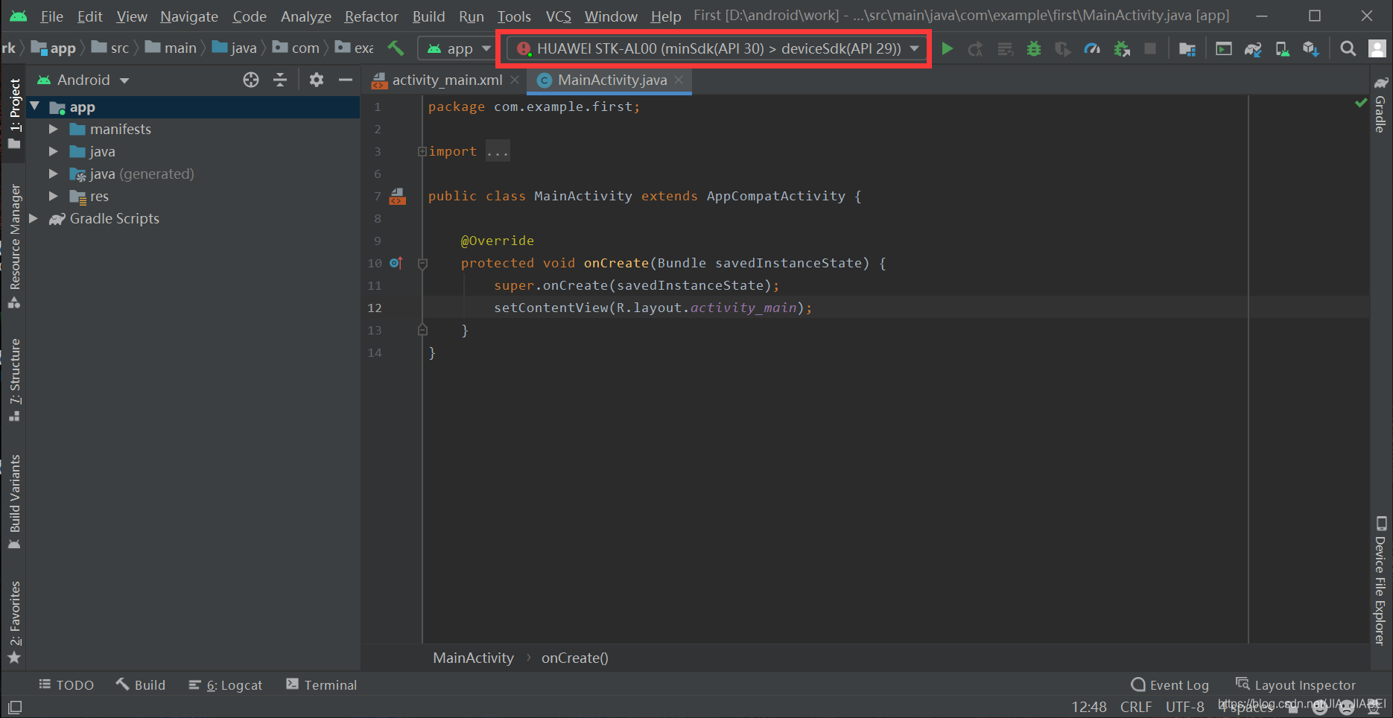
Task: Click the Search Everywhere magnifier icon
Action: pyautogui.click(x=1348, y=49)
